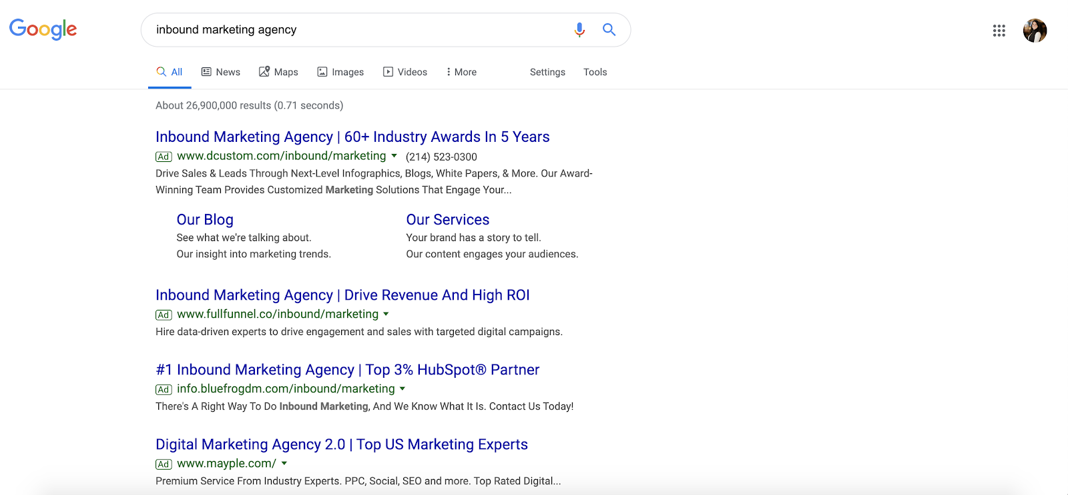Expand the dcustom.com URL dropdown arrow
Screen dimensions: 1068x495
[x=394, y=156]
